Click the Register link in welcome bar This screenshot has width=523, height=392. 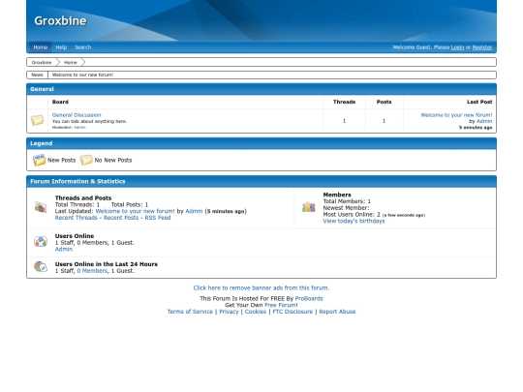click(x=482, y=47)
